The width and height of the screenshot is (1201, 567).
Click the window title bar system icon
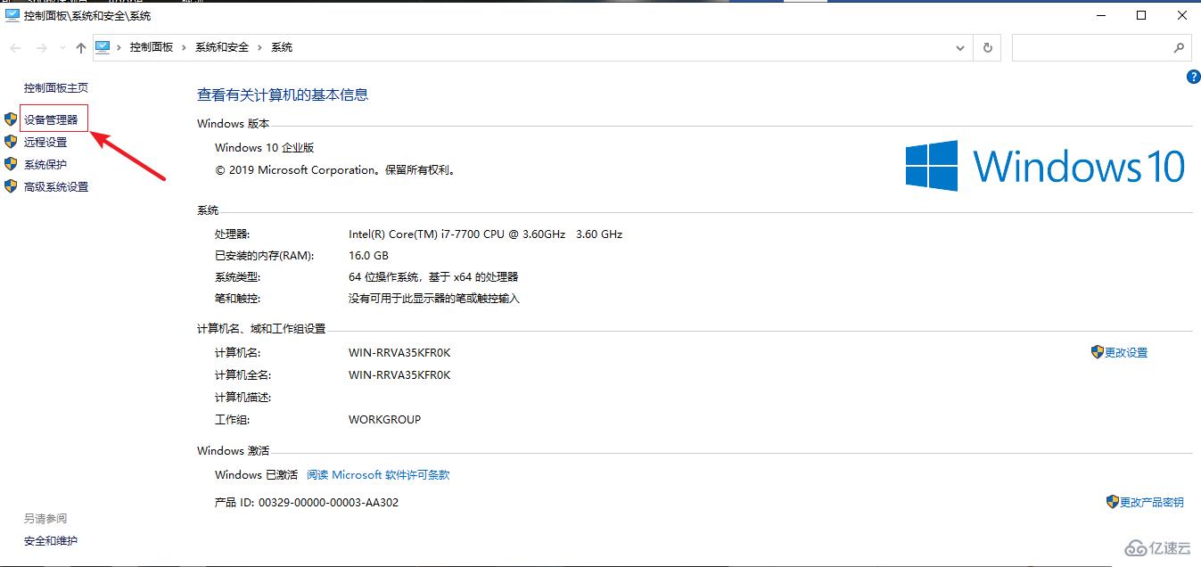click(12, 16)
